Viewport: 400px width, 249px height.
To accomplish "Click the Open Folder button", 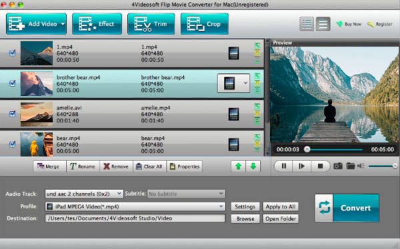I will [x=281, y=218].
